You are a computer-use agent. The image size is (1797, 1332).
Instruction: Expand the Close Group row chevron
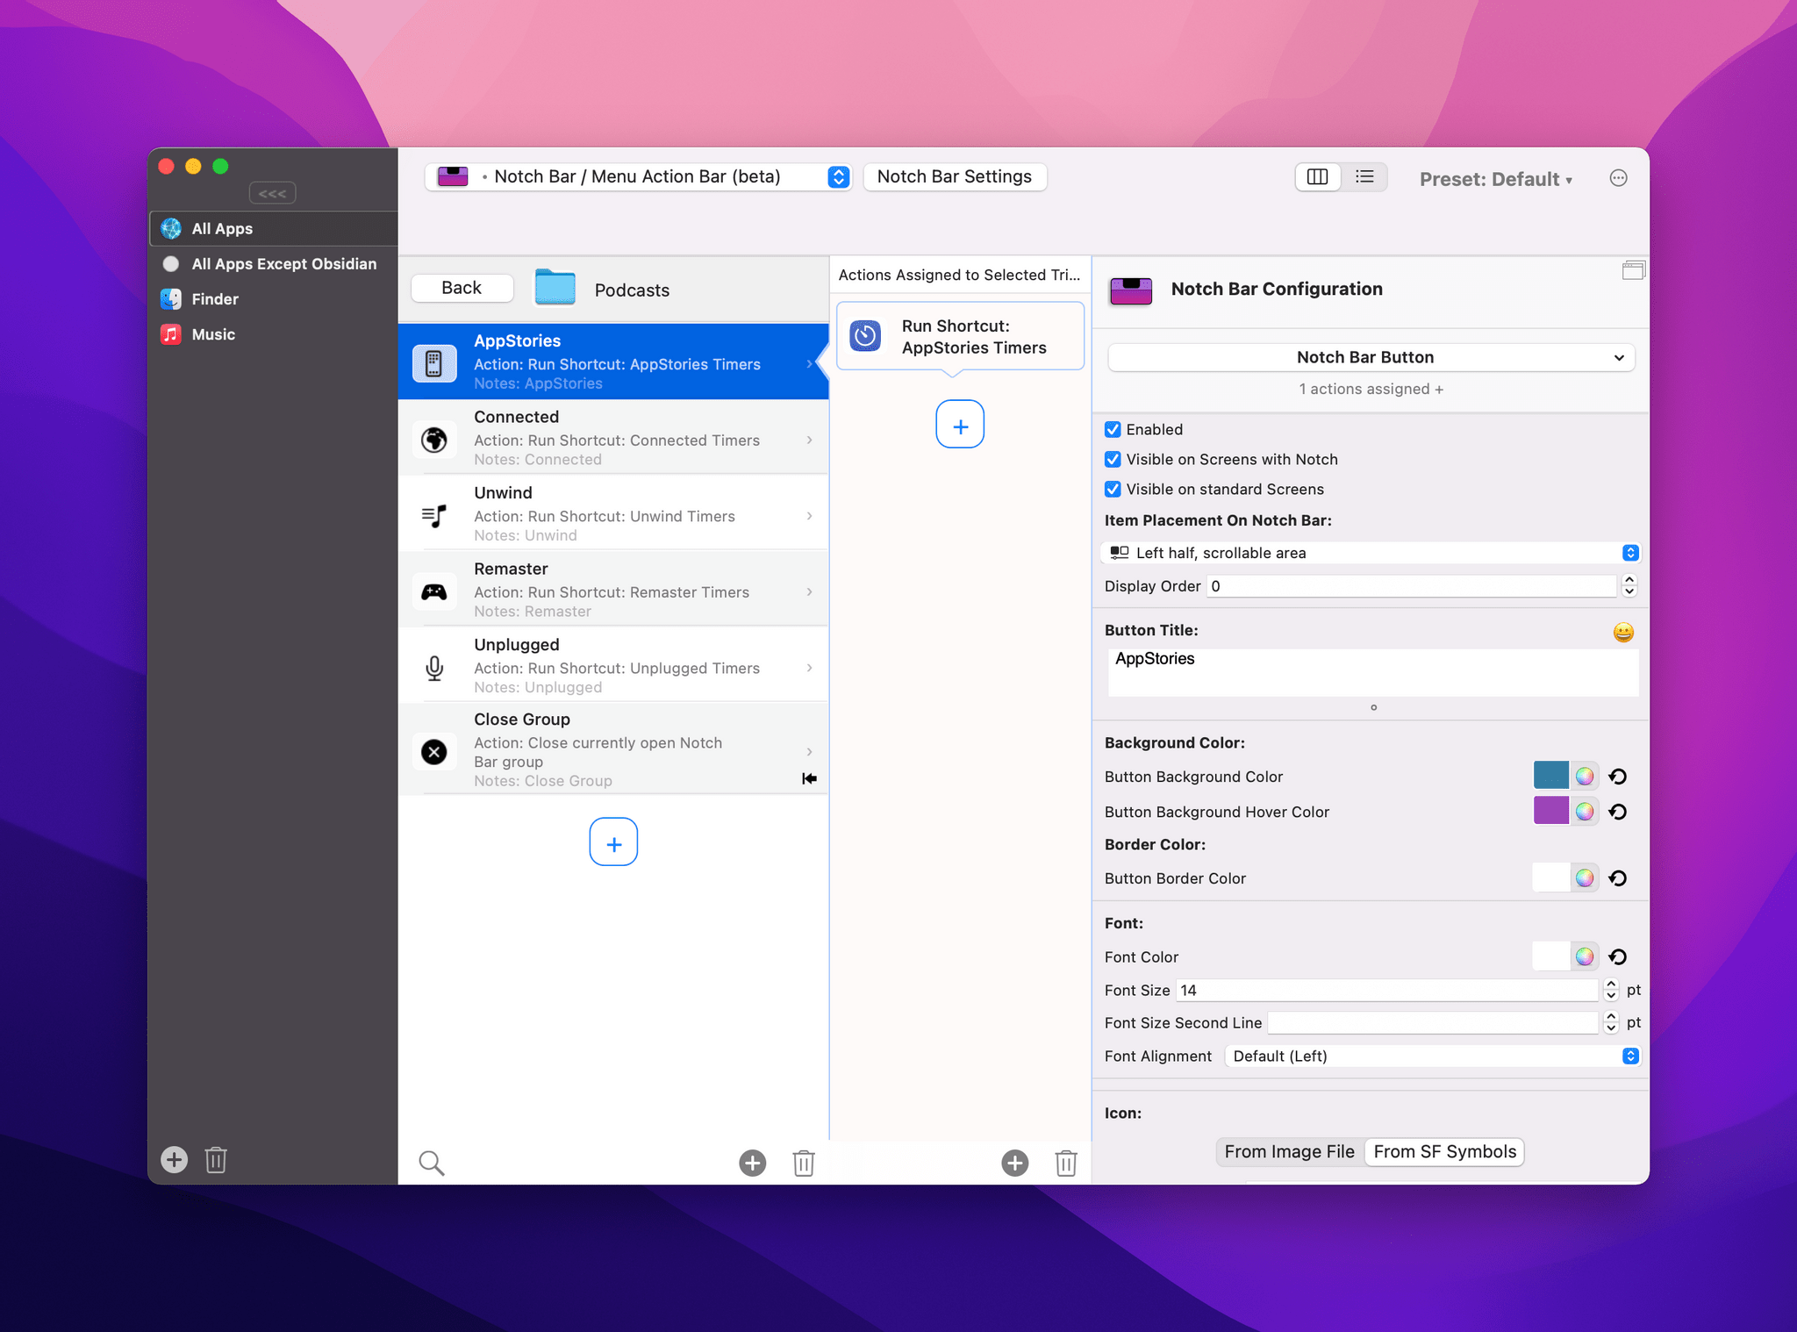tap(809, 752)
